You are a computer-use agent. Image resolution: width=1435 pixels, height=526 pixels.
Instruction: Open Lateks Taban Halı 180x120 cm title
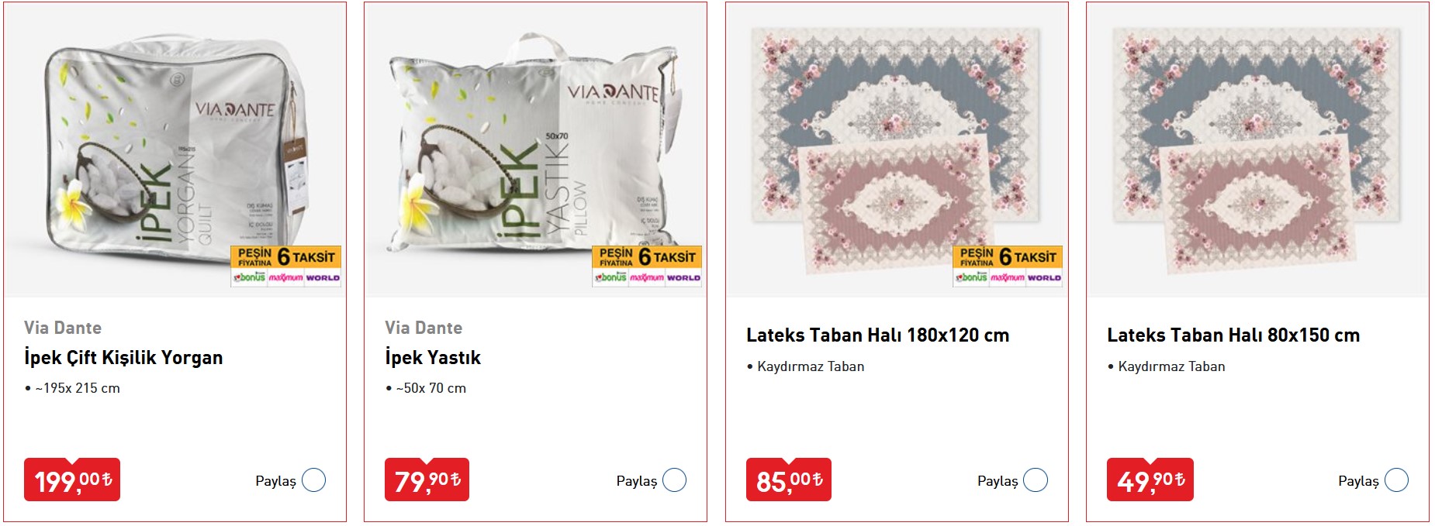(x=877, y=335)
